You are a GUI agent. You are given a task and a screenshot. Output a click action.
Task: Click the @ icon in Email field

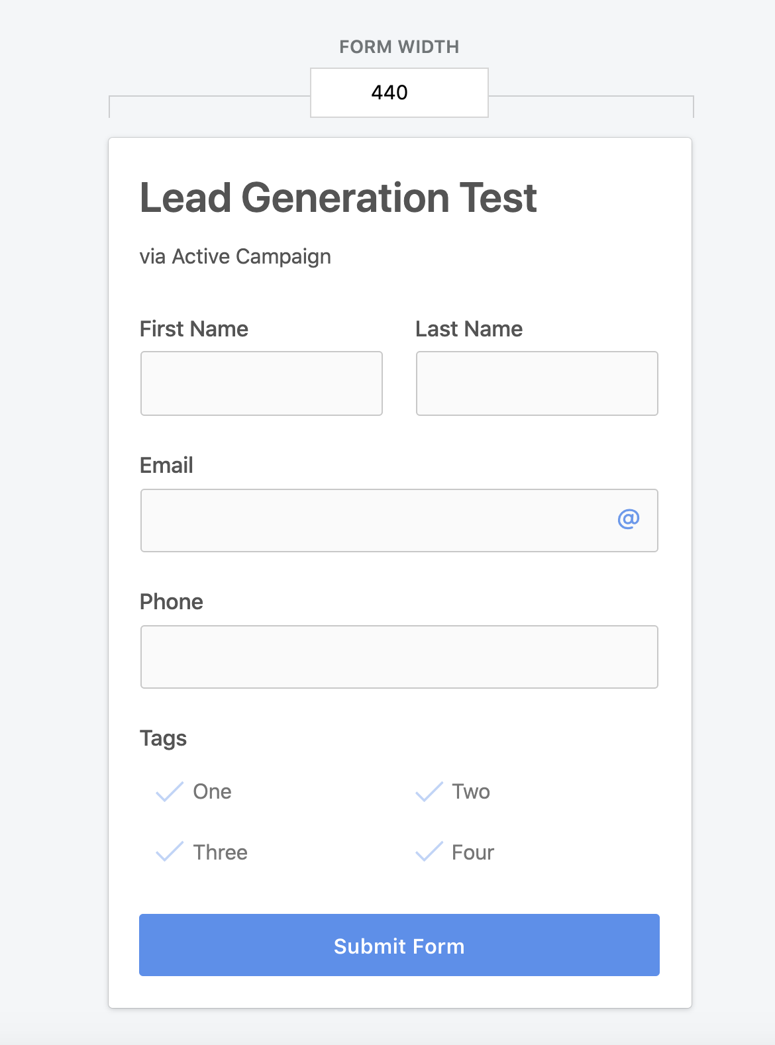629,519
